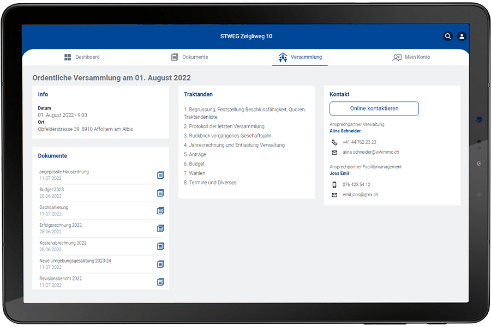
Task: Click contact name Alina Schneider
Action: pyautogui.click(x=345, y=131)
